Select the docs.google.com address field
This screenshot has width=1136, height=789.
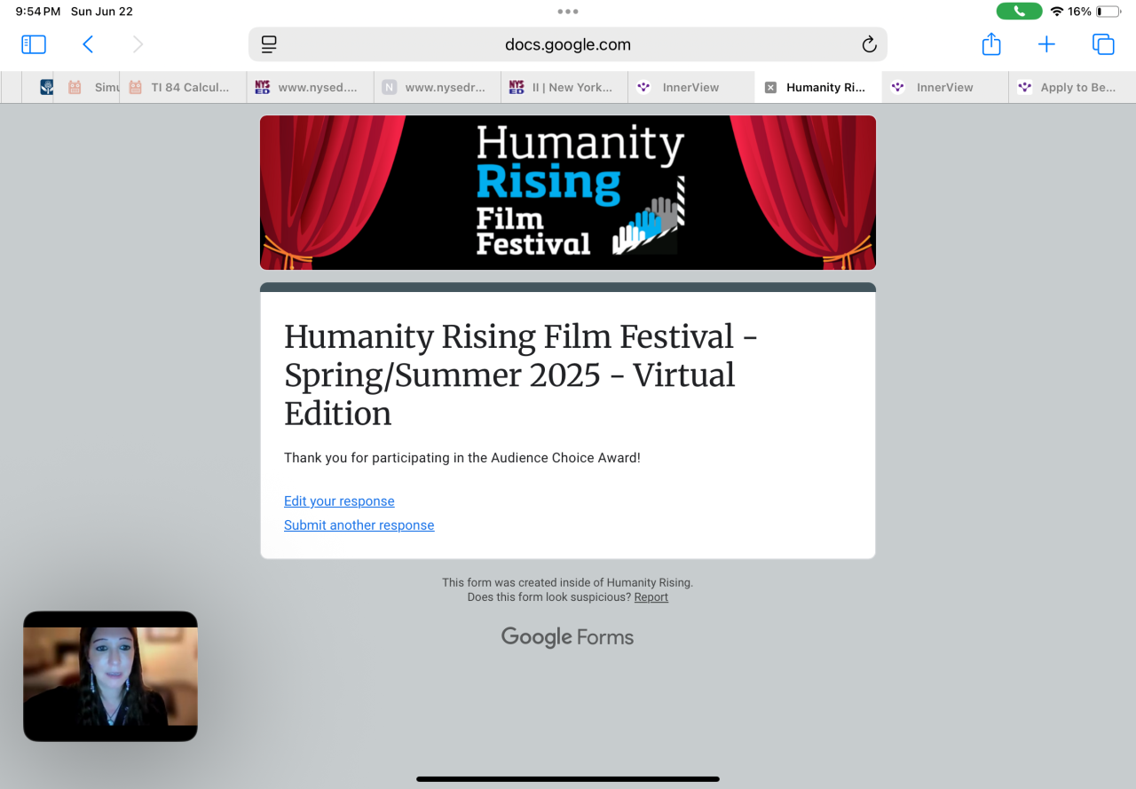point(568,44)
